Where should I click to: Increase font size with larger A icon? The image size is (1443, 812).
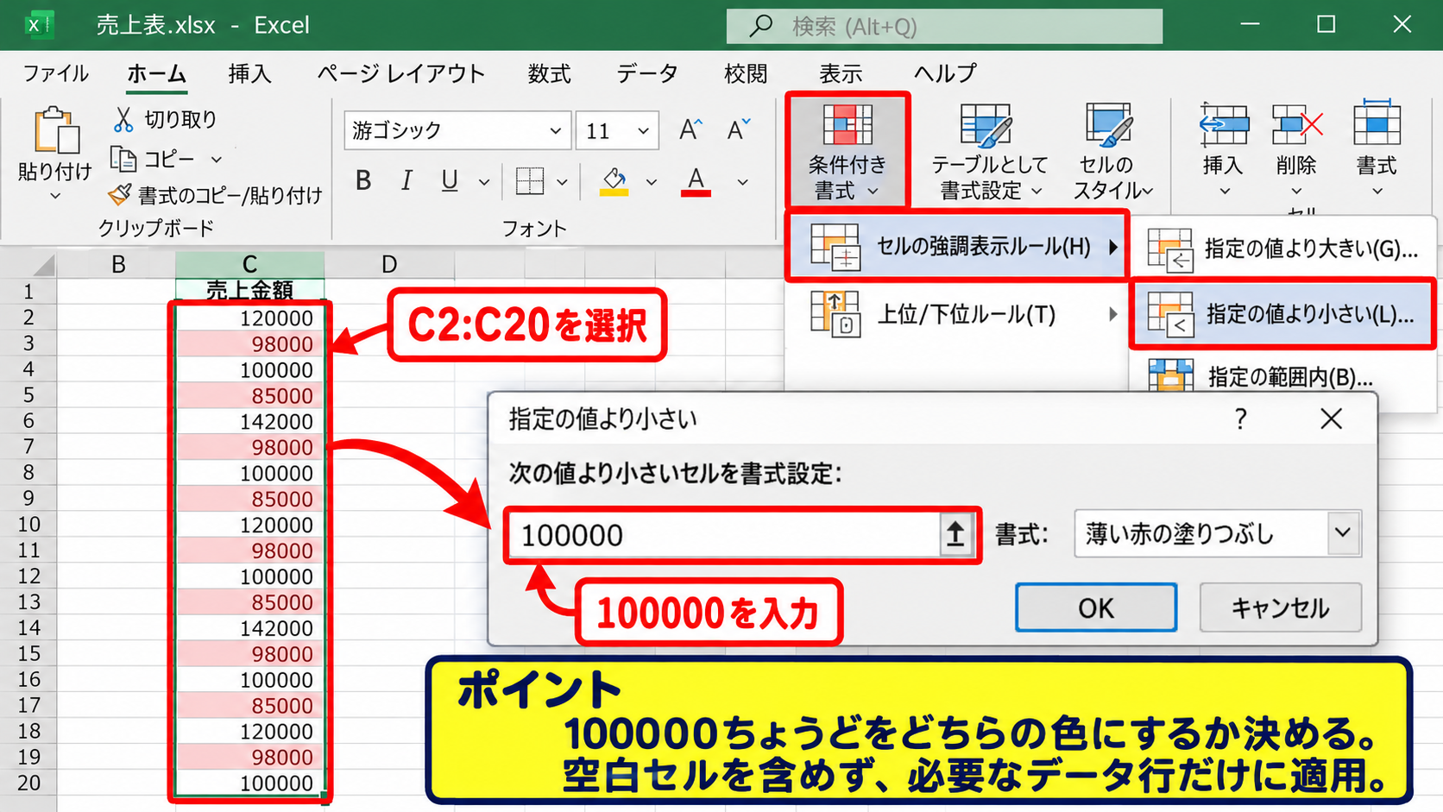691,130
